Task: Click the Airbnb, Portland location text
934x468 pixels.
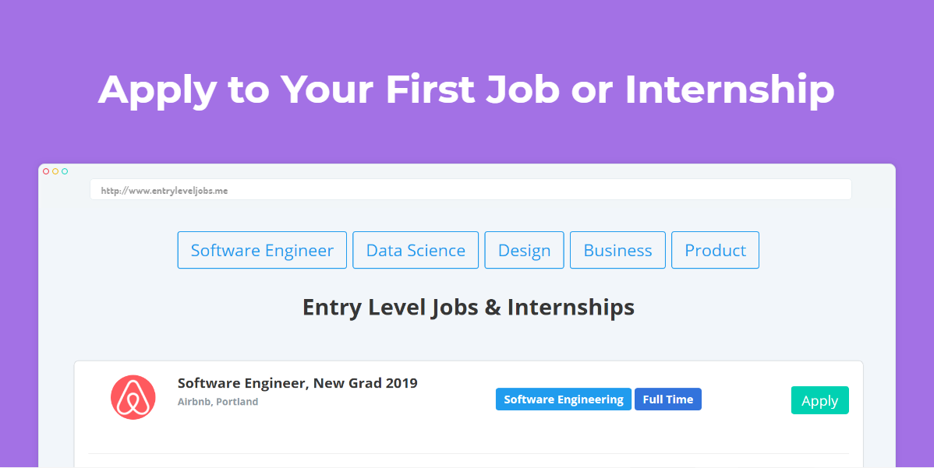Action: coord(218,402)
